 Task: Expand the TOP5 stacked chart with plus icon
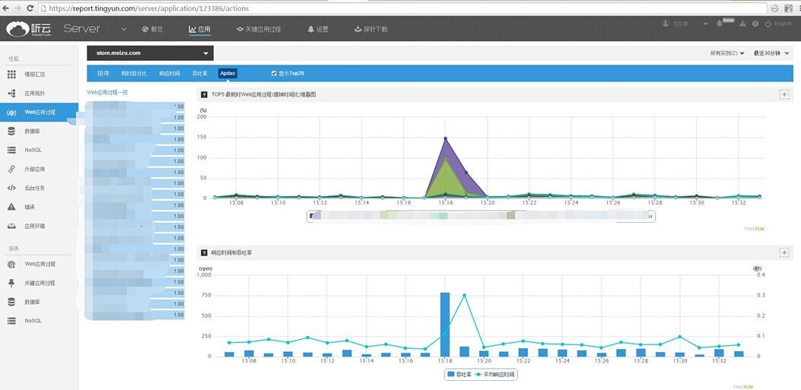point(784,94)
